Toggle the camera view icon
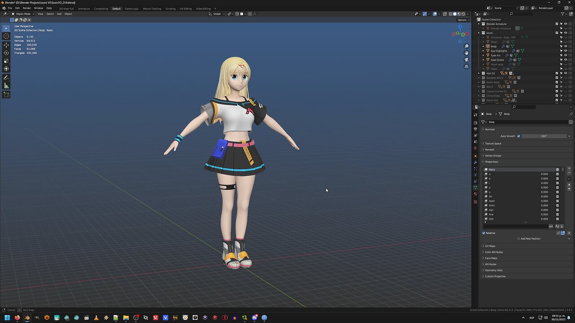Viewport: 575px width, 323px height. [x=467, y=60]
